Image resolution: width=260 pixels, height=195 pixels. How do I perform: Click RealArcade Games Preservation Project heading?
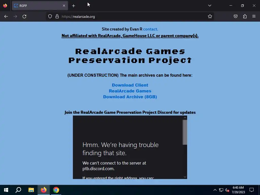click(x=130, y=56)
